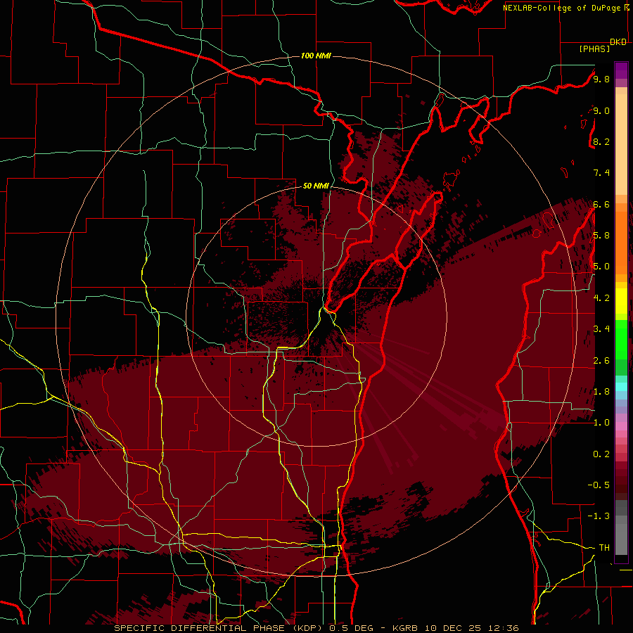Click the purple top segment of color bar
This screenshot has height=633, width=633.
pos(621,70)
